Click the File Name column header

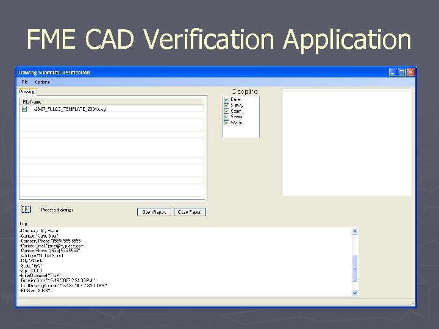pos(112,102)
